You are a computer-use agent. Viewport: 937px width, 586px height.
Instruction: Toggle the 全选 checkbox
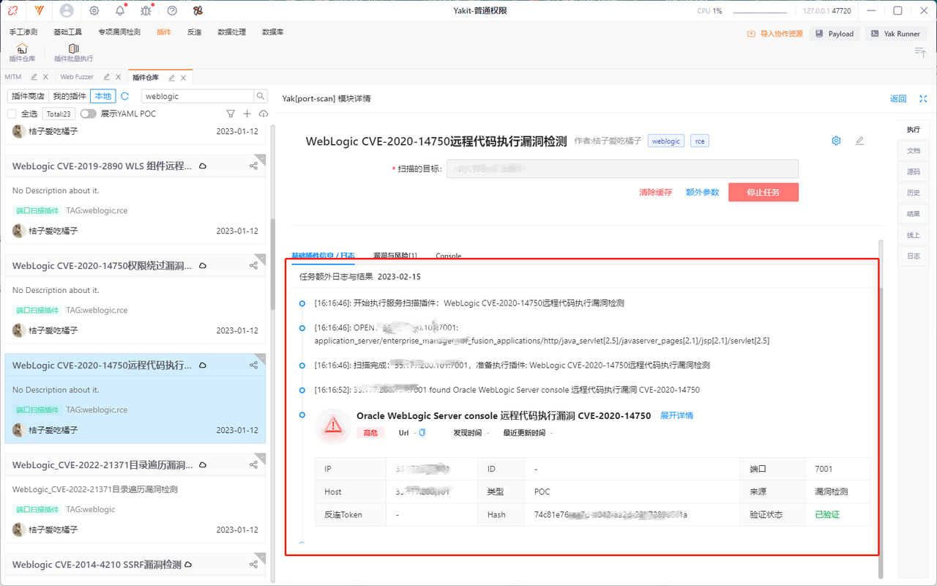(12, 114)
